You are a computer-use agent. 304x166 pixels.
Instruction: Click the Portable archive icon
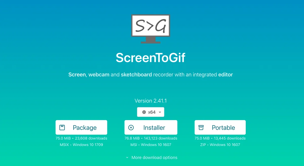201,127
